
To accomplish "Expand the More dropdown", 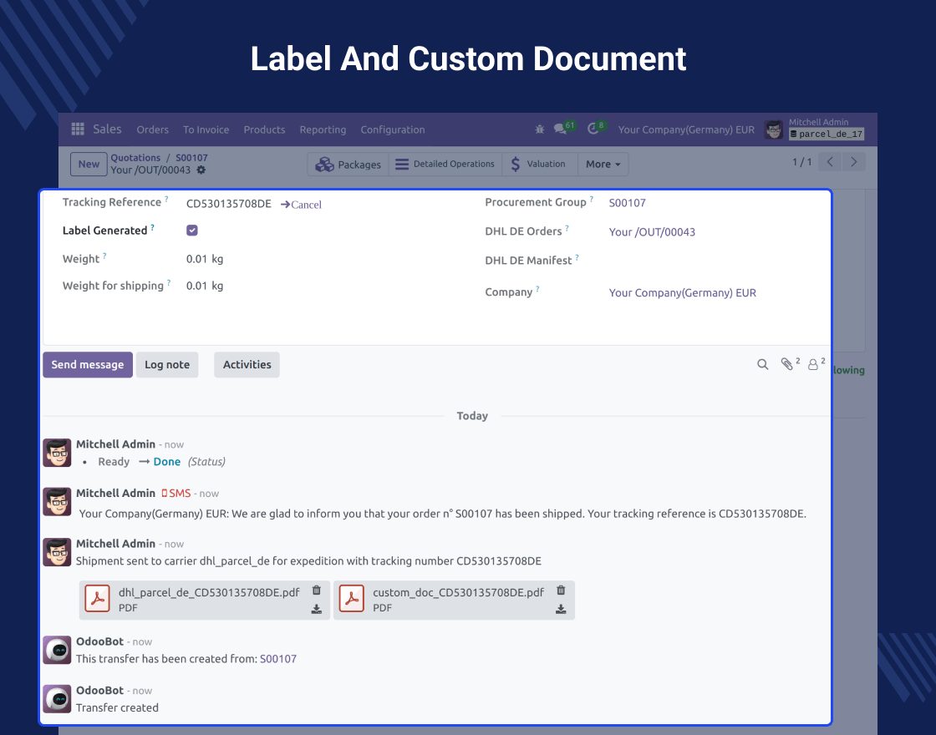I will 603,164.
